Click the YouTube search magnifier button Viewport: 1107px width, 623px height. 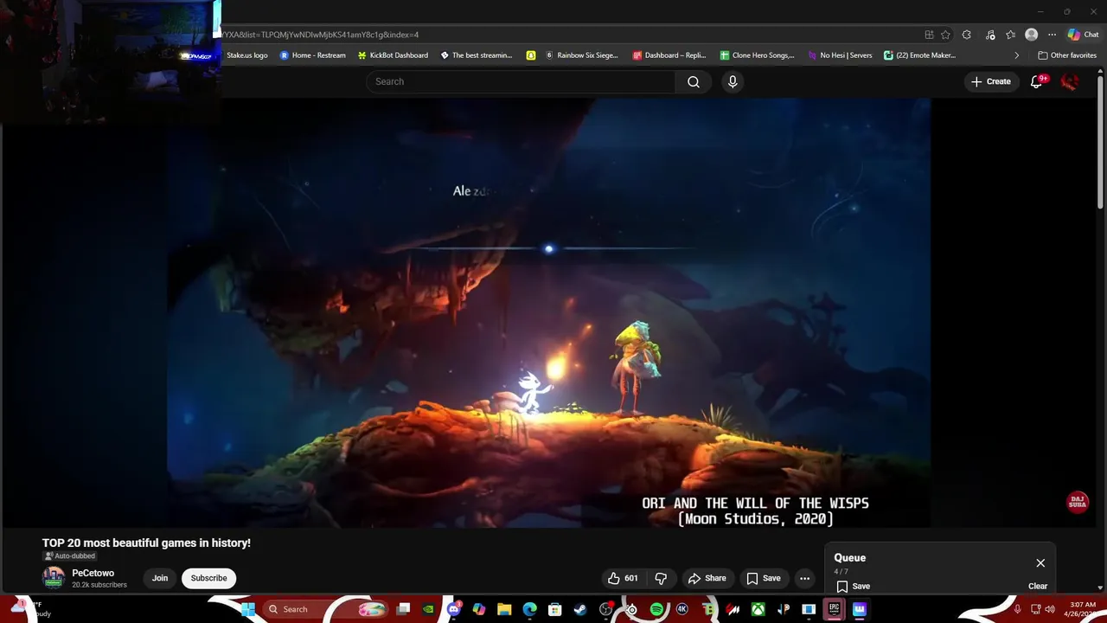pos(694,81)
